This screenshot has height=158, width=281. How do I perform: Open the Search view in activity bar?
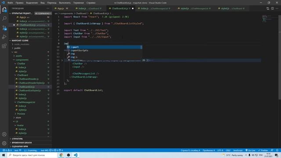[4, 18]
